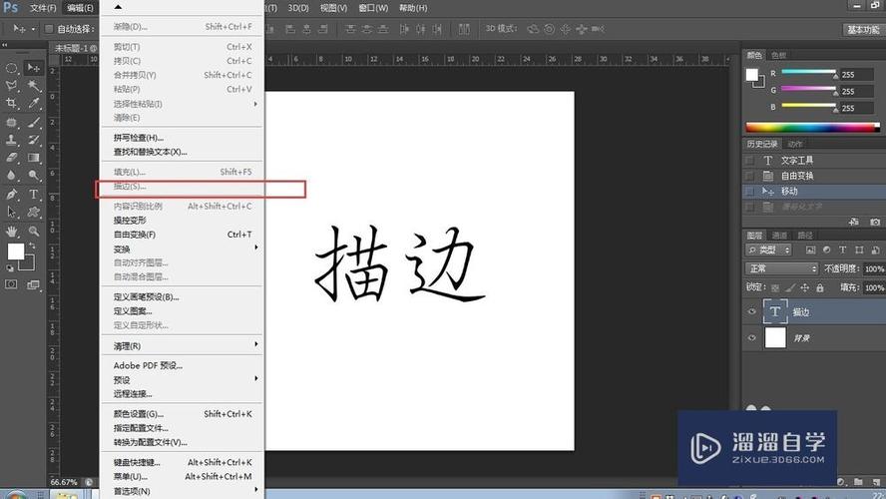The height and width of the screenshot is (499, 886).
Task: Create new snapshot in History panel
Action: click(875, 223)
